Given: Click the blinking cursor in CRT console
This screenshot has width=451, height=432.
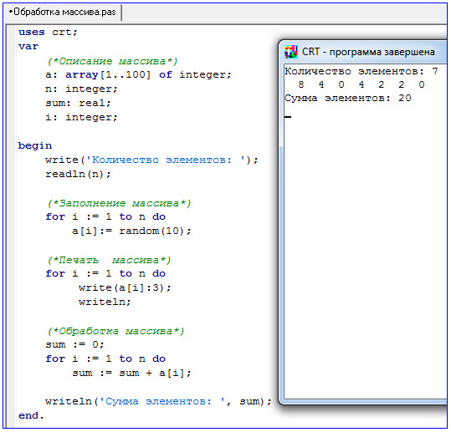Looking at the screenshot, I should [x=288, y=117].
